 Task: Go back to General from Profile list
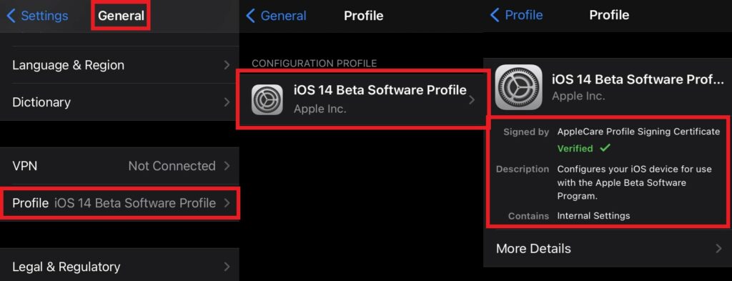point(276,16)
